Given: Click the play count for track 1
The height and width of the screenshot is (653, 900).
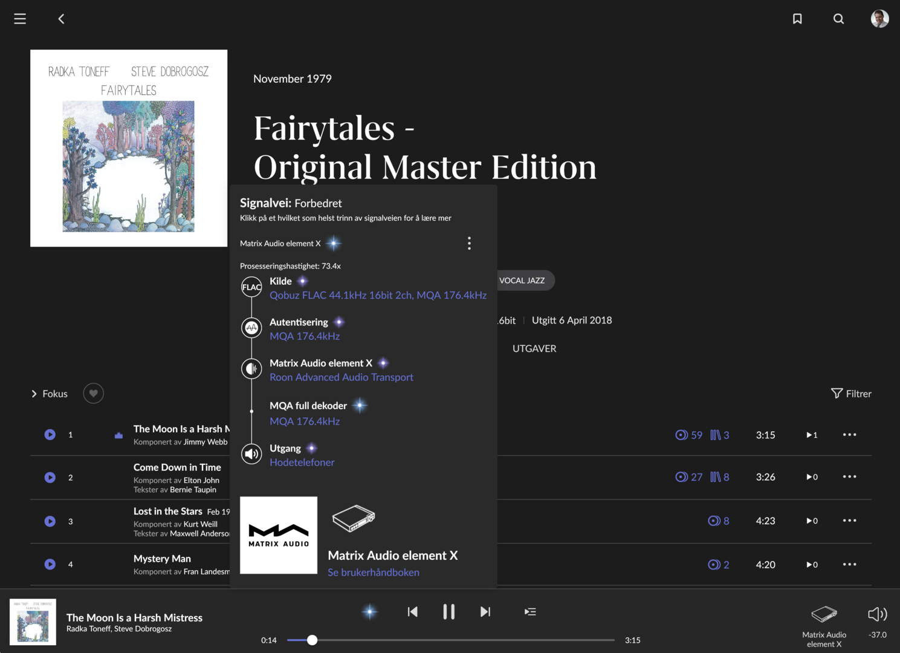Looking at the screenshot, I should pyautogui.click(x=812, y=435).
